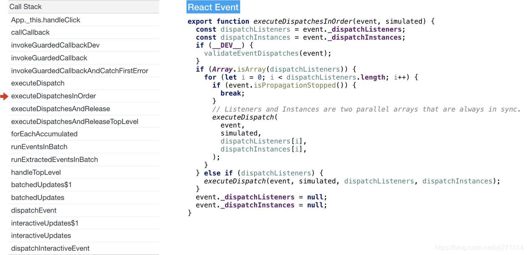Click event._dispatchInstances = null line

pyautogui.click(x=261, y=205)
